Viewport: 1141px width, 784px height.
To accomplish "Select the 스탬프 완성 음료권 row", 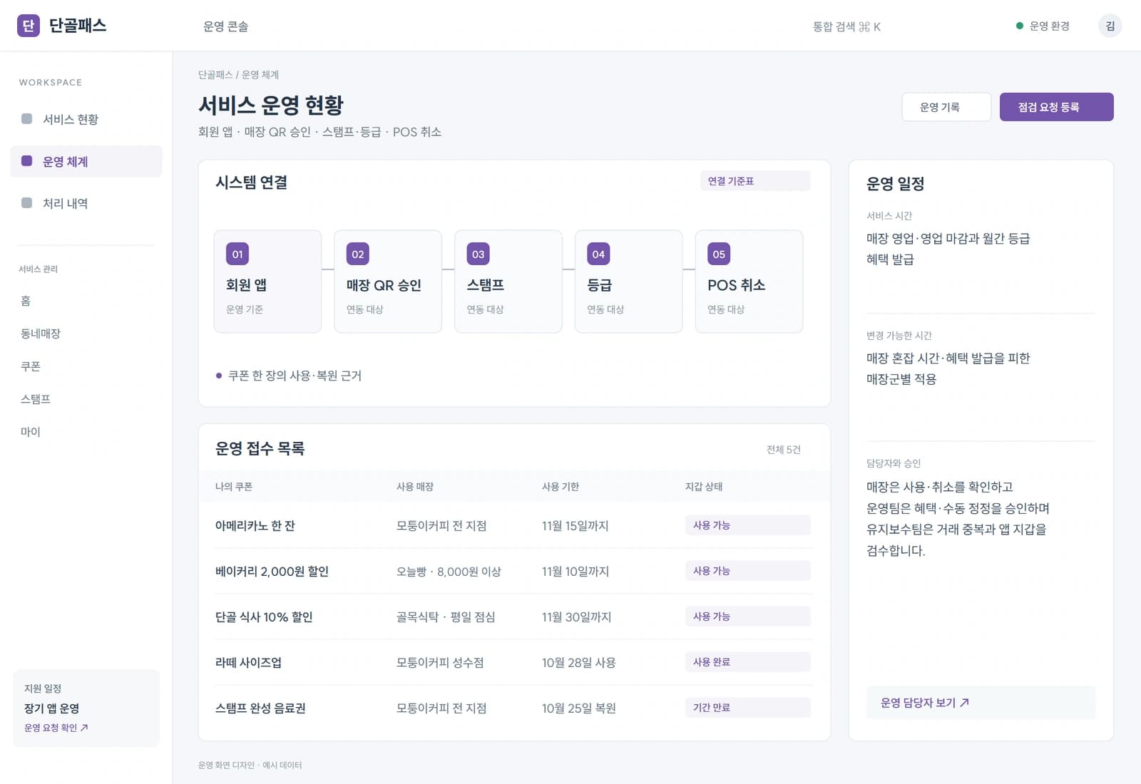I will tap(514, 708).
